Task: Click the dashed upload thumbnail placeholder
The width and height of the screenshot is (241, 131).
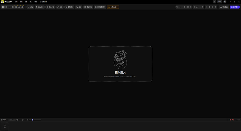Action: pos(5,126)
